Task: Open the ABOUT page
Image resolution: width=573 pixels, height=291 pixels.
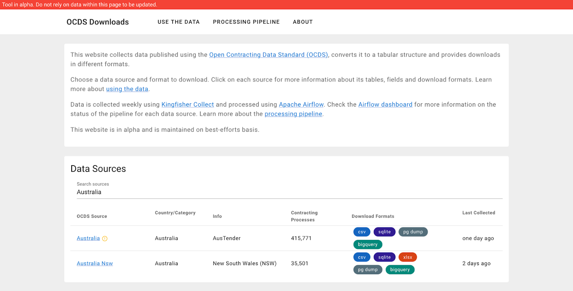Action: 303,22
